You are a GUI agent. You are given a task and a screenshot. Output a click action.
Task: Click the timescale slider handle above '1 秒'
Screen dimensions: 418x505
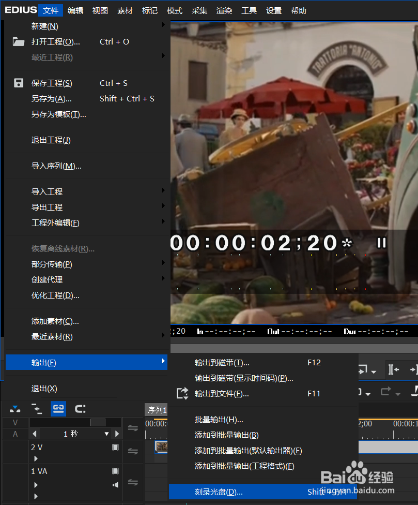tap(98, 422)
